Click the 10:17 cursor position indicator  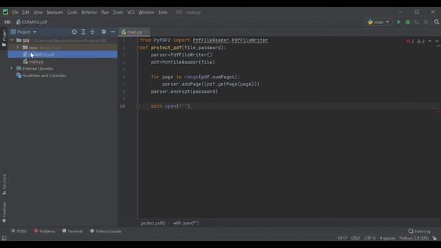click(342, 238)
